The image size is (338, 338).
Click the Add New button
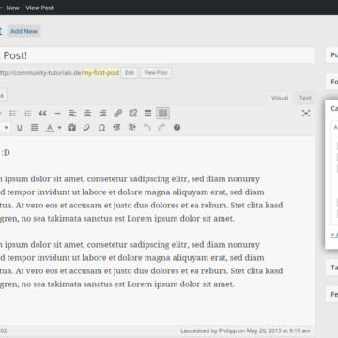(23, 31)
